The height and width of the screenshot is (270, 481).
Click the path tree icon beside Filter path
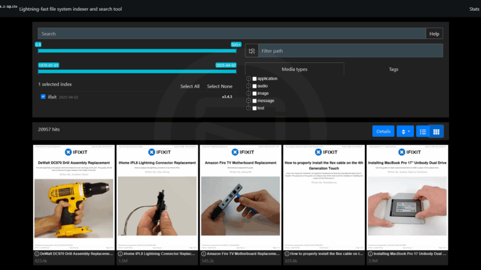[251, 51]
